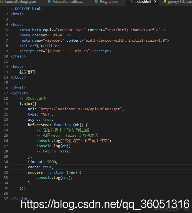The height and width of the screenshot is (213, 192).
Task: Click the cache: true line
Action: point(41,167)
